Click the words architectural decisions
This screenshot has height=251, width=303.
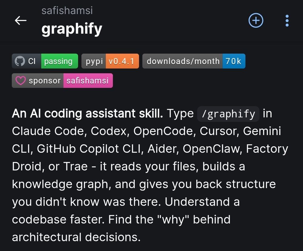point(76,237)
